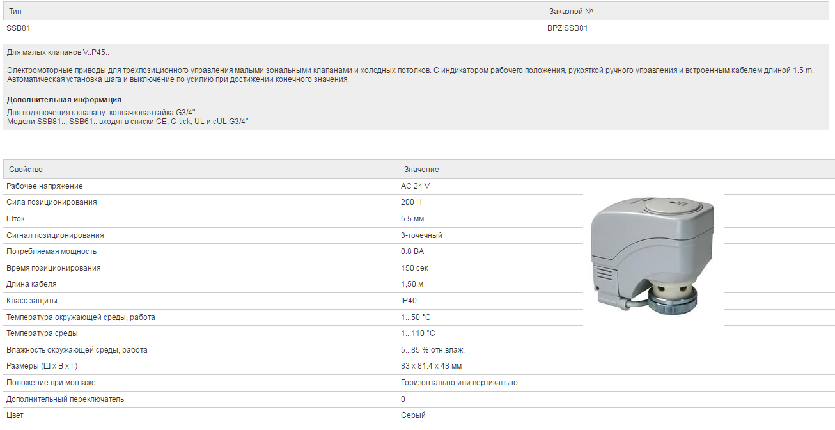Click the value '5.5 мм'
The width and height of the screenshot is (835, 430).
pos(412,219)
